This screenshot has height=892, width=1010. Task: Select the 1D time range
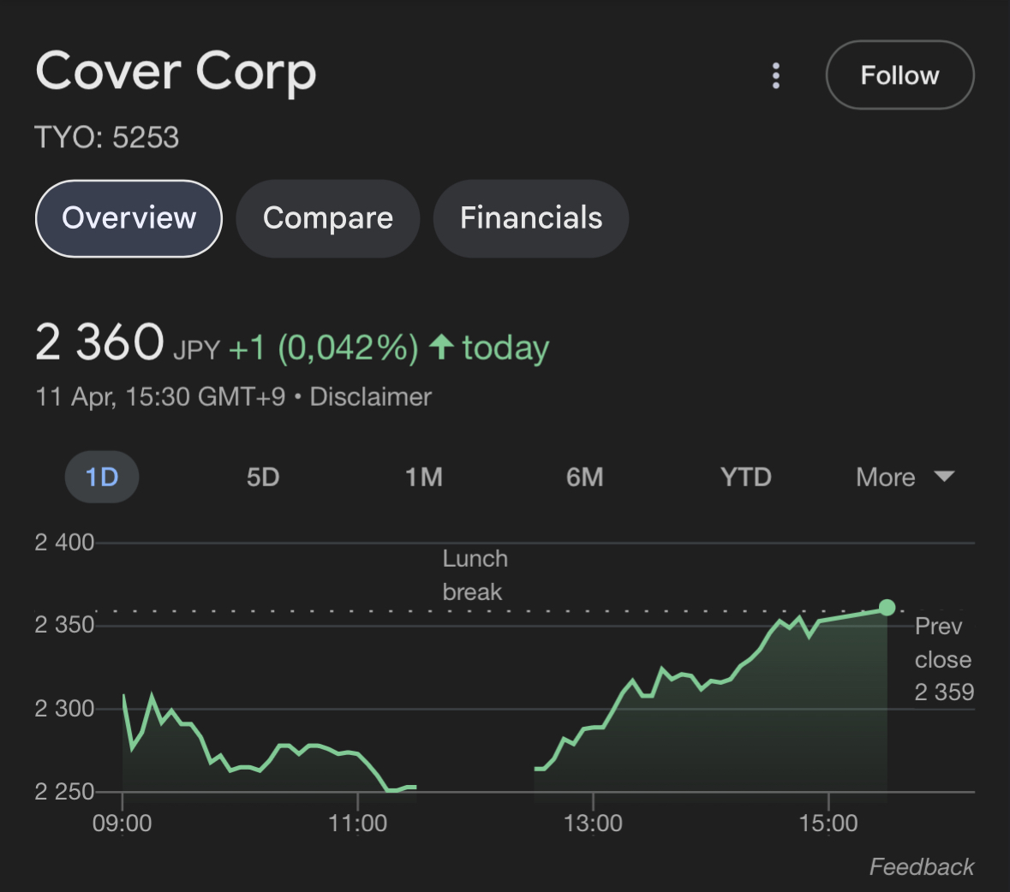(x=102, y=477)
